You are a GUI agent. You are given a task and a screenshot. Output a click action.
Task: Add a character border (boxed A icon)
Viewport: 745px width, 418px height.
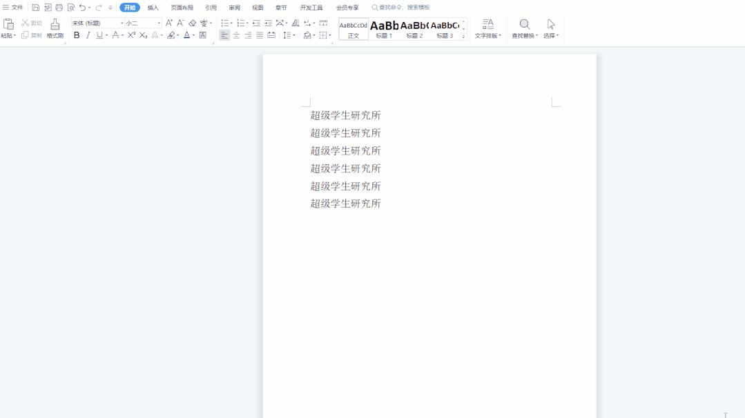click(203, 35)
